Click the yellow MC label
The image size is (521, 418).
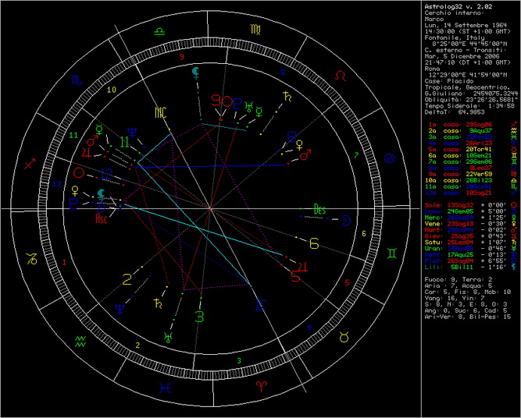tap(160, 113)
